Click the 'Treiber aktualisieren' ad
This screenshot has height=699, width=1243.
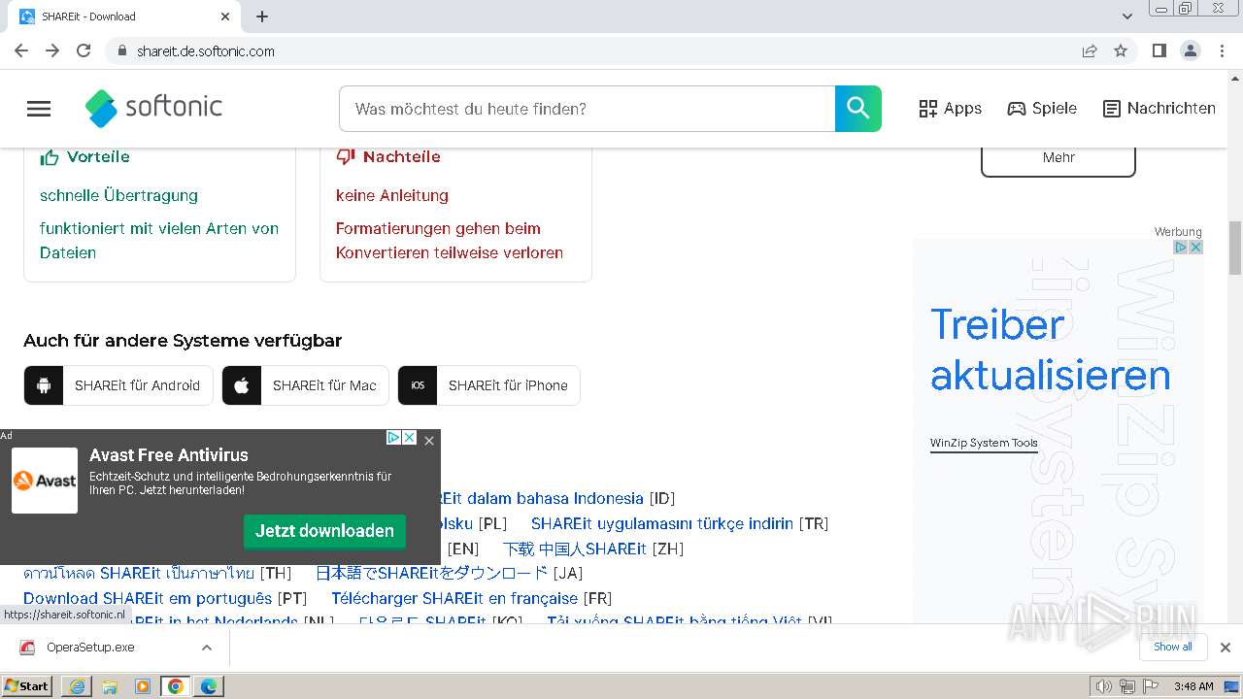click(x=1050, y=349)
